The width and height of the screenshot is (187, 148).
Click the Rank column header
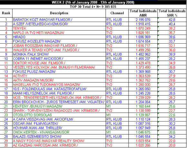point(6,13)
